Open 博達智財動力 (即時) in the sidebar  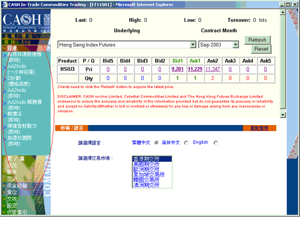pyautogui.click(x=22, y=129)
